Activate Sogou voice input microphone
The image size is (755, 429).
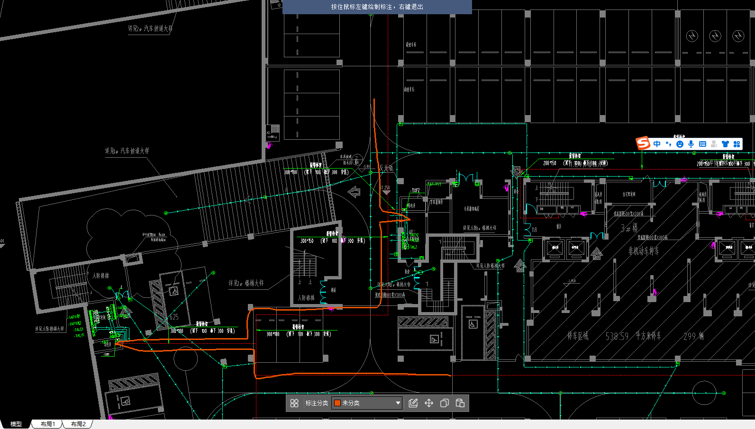tap(691, 144)
